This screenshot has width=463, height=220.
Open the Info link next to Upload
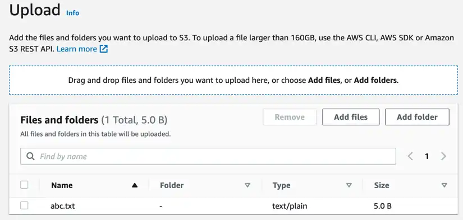[72, 13]
